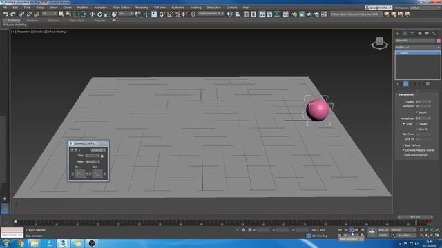The width and height of the screenshot is (442, 248).
Task: Toggle Generate Mapping Coords checkbox
Action: [403, 150]
